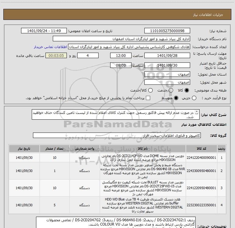The image size is (235, 228).
Task: Select product code 2243300950480001
Action: (x=201, y=171)
